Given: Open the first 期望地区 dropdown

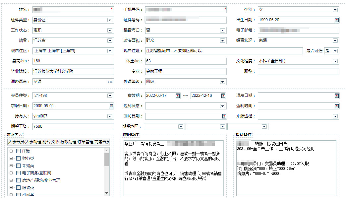Looking at the screenshot, I should tap(181, 126).
